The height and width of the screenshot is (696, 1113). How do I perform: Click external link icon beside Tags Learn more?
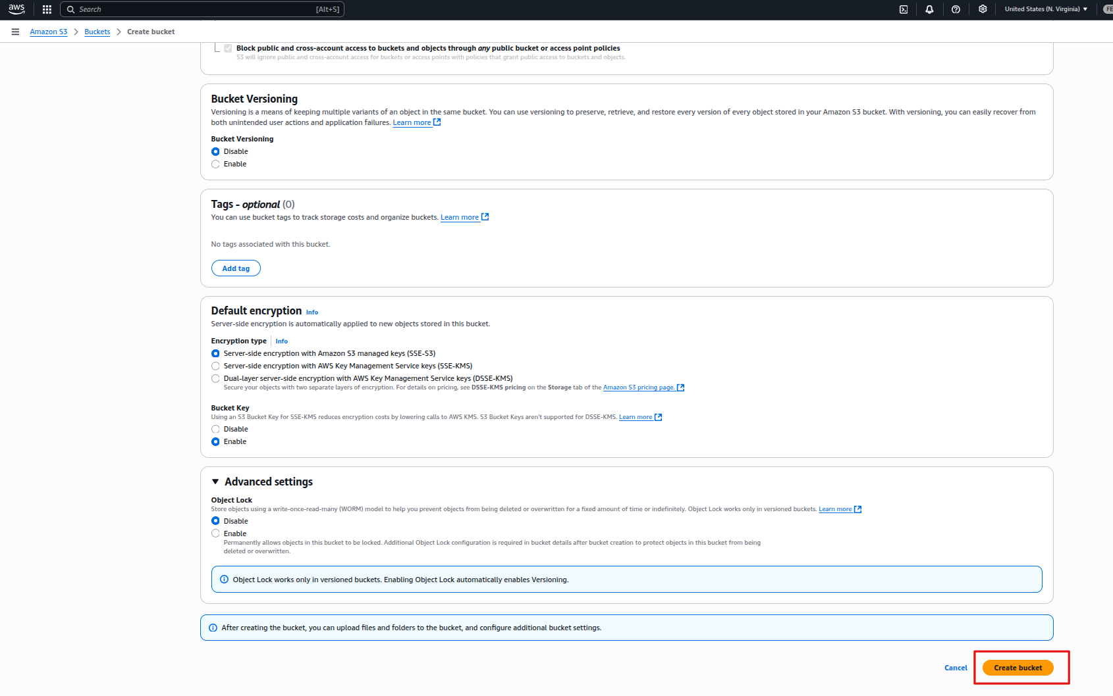[x=485, y=217]
